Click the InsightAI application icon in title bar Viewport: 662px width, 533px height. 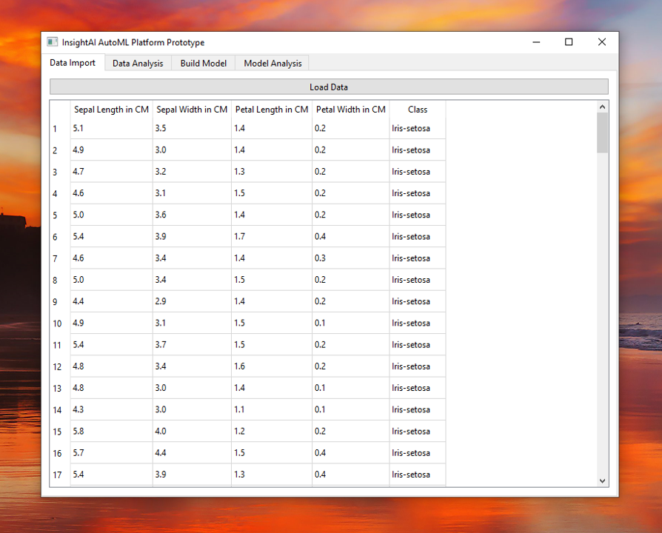pos(52,42)
